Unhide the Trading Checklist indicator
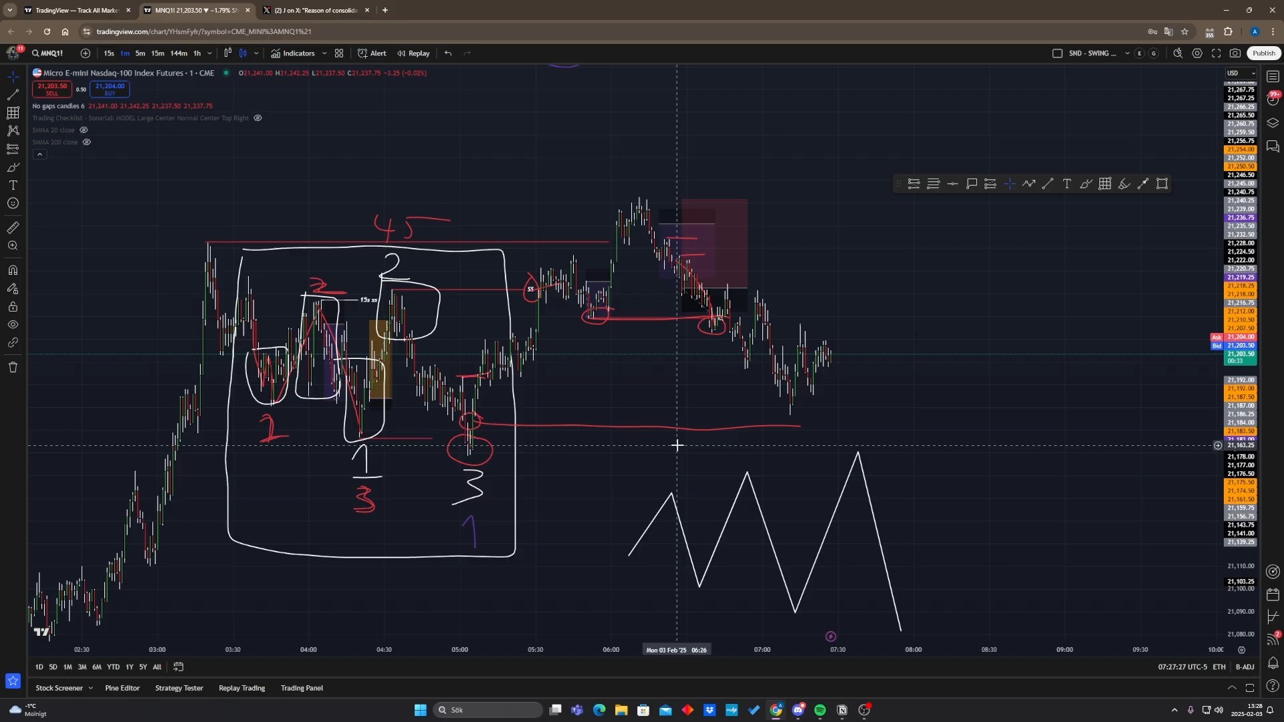This screenshot has height=722, width=1284. tap(257, 118)
